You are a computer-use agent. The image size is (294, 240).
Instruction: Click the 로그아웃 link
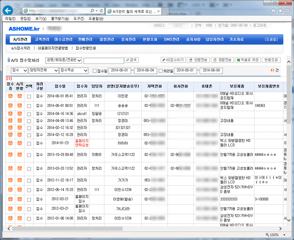[259, 25]
